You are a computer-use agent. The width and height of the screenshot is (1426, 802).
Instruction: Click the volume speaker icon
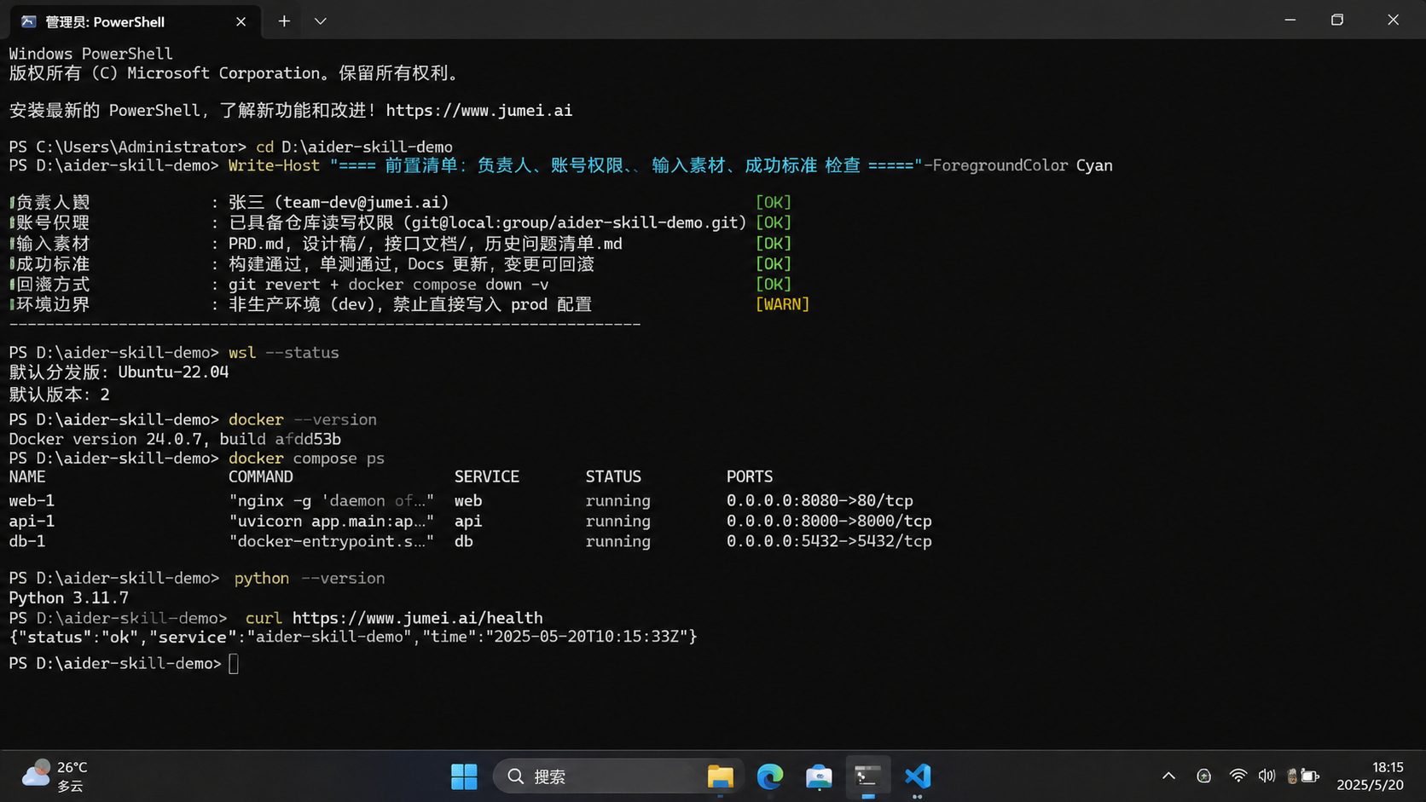[1267, 776]
